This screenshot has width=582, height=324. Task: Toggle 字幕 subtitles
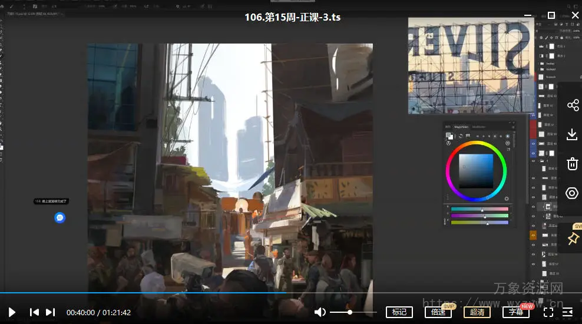point(516,312)
